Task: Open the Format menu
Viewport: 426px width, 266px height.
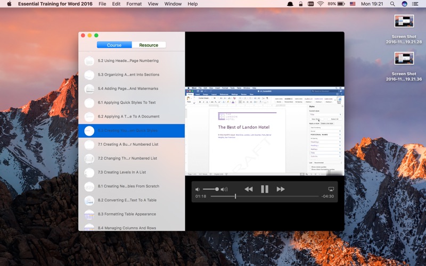Action: pyautogui.click(x=134, y=4)
